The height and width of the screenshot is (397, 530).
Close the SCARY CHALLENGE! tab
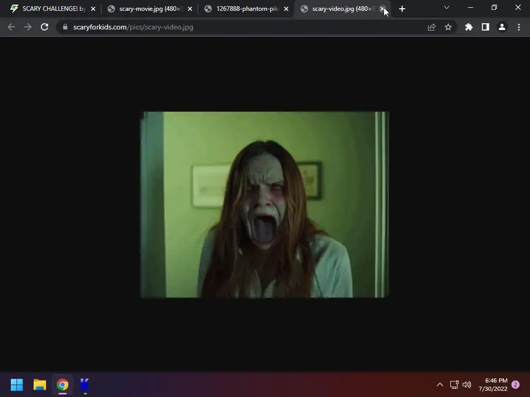click(x=93, y=9)
